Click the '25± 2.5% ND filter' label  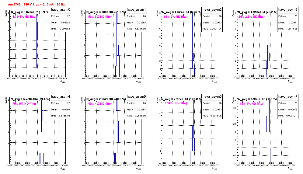pyautogui.click(x=252, y=17)
